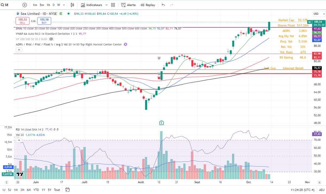Set range to 3M
Viewport: 326px width, 194px height.
[22, 190]
